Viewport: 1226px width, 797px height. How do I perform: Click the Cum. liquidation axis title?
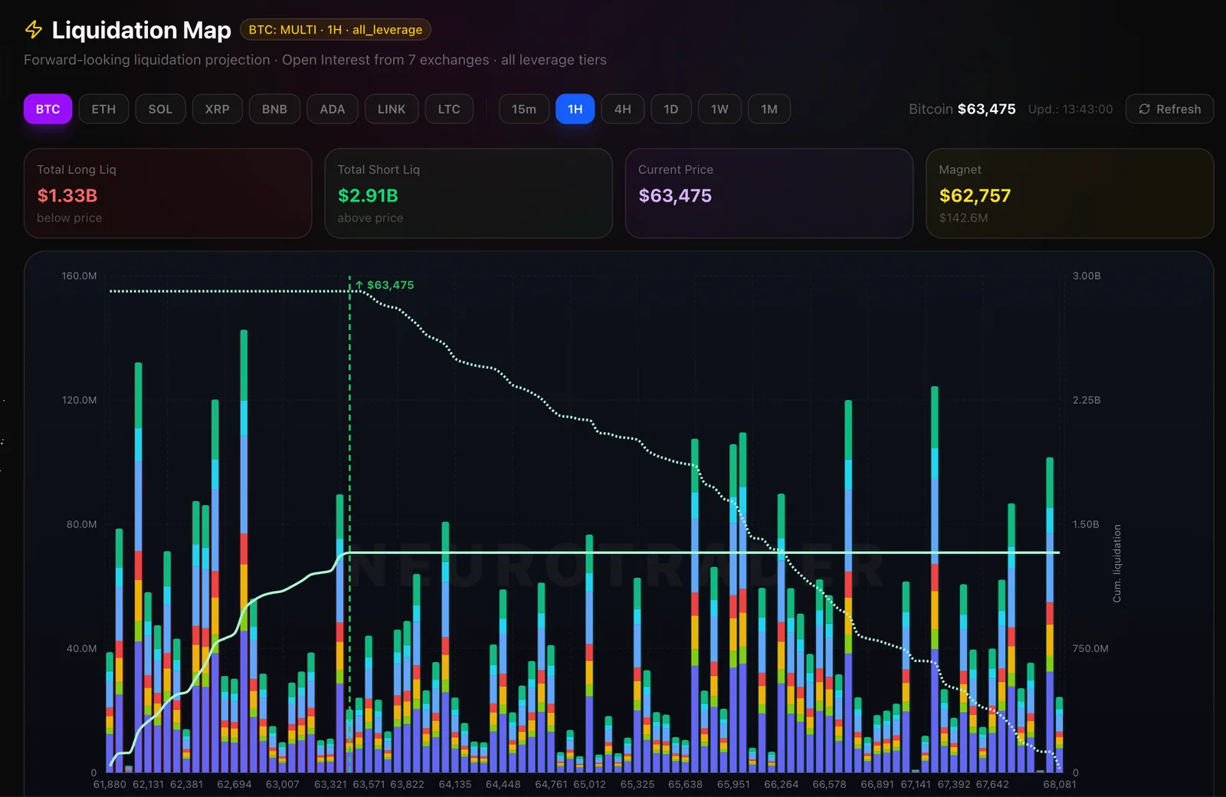[1117, 563]
